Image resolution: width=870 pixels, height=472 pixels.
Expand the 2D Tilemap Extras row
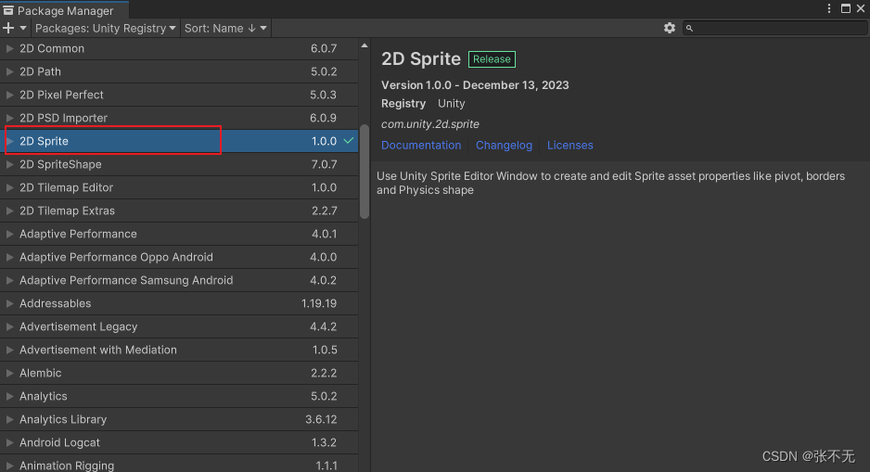[9, 210]
